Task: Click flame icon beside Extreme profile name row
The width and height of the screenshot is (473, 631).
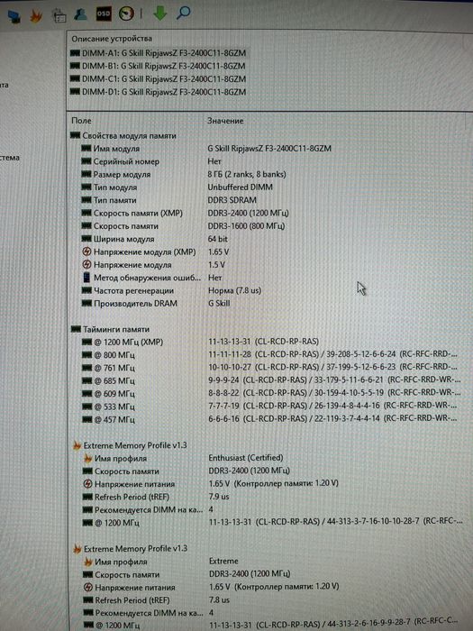Action: (x=88, y=562)
